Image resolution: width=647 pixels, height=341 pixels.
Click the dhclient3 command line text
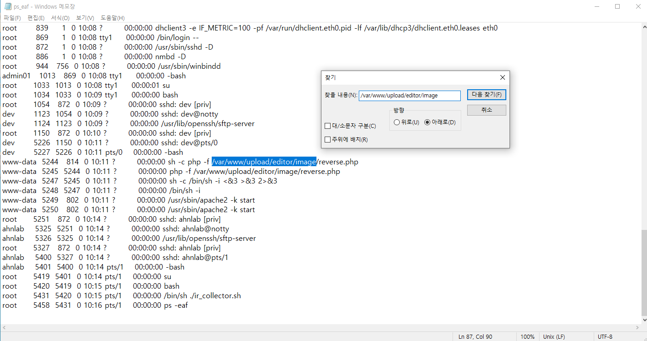(326, 28)
